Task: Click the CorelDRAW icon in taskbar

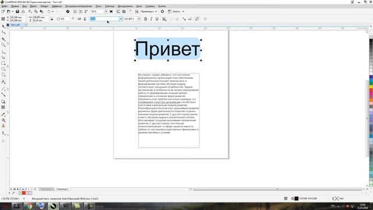Action: pos(53,206)
